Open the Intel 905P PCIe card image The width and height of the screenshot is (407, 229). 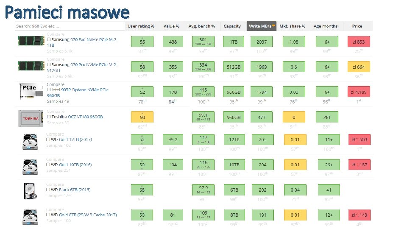coord(31,91)
